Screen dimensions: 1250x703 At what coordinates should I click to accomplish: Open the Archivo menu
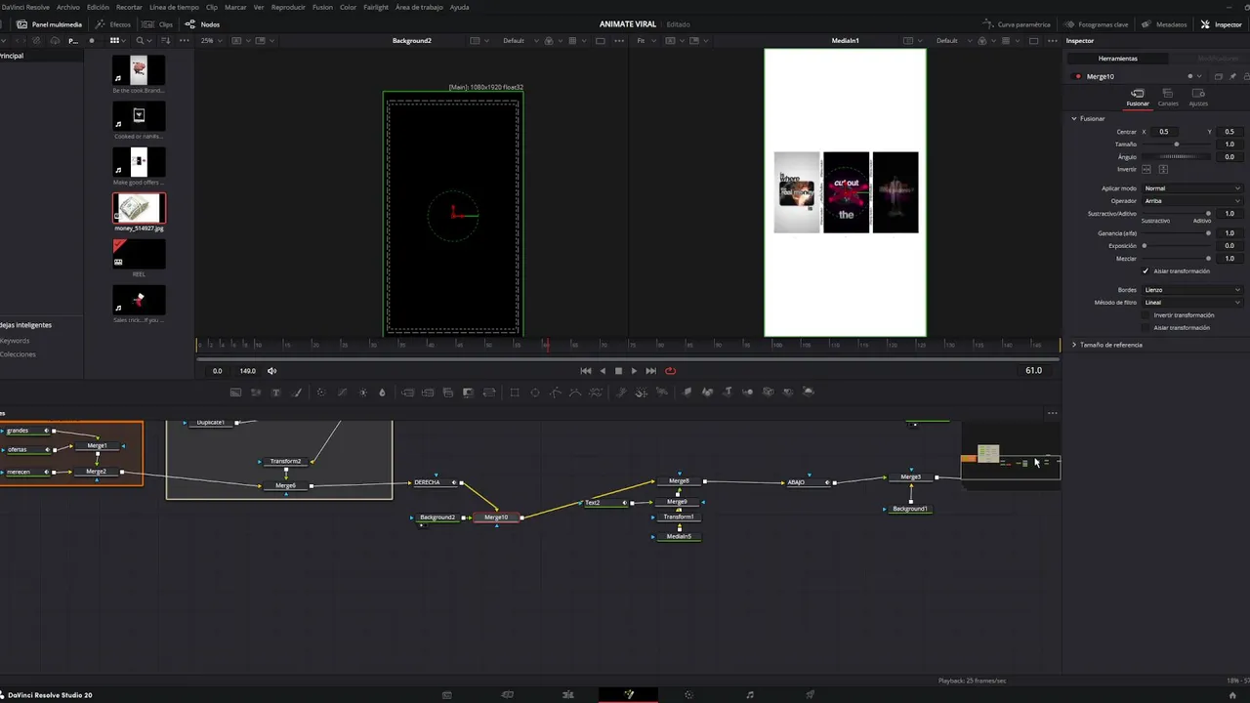[68, 7]
